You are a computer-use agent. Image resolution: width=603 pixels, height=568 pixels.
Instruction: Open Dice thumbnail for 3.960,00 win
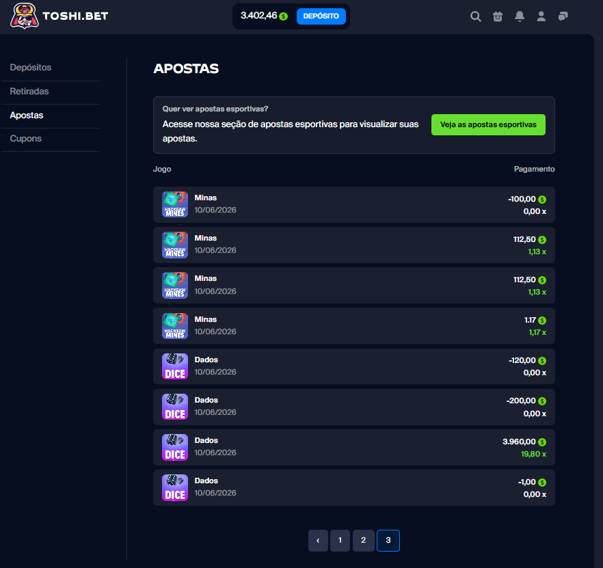coord(175,447)
